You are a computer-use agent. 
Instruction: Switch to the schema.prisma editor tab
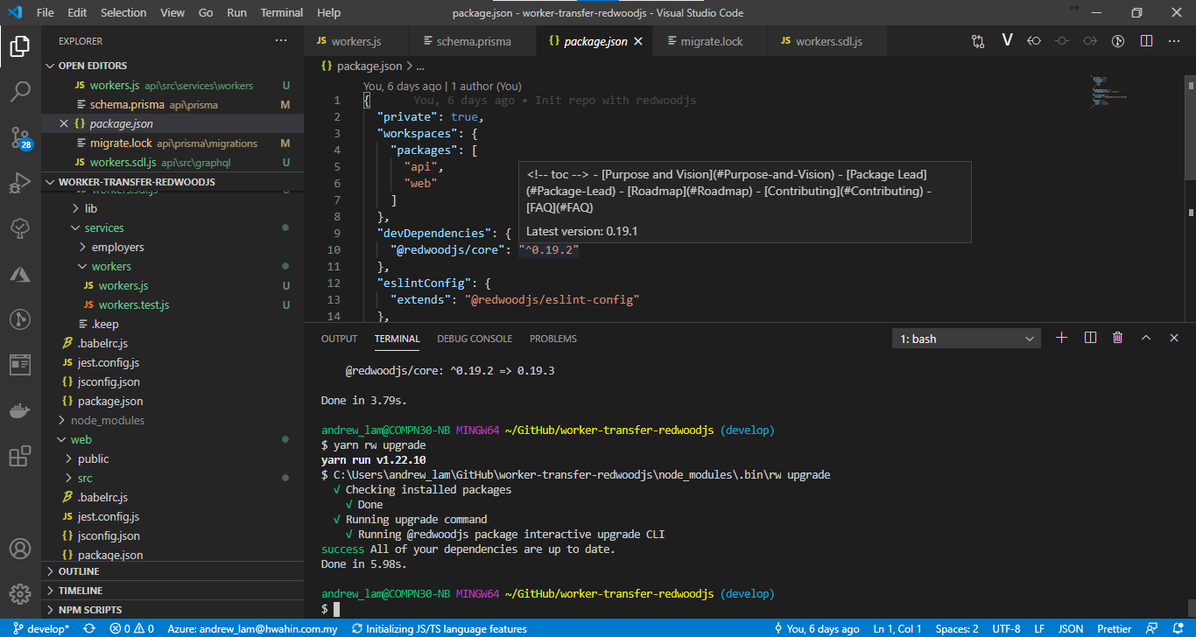(x=471, y=41)
